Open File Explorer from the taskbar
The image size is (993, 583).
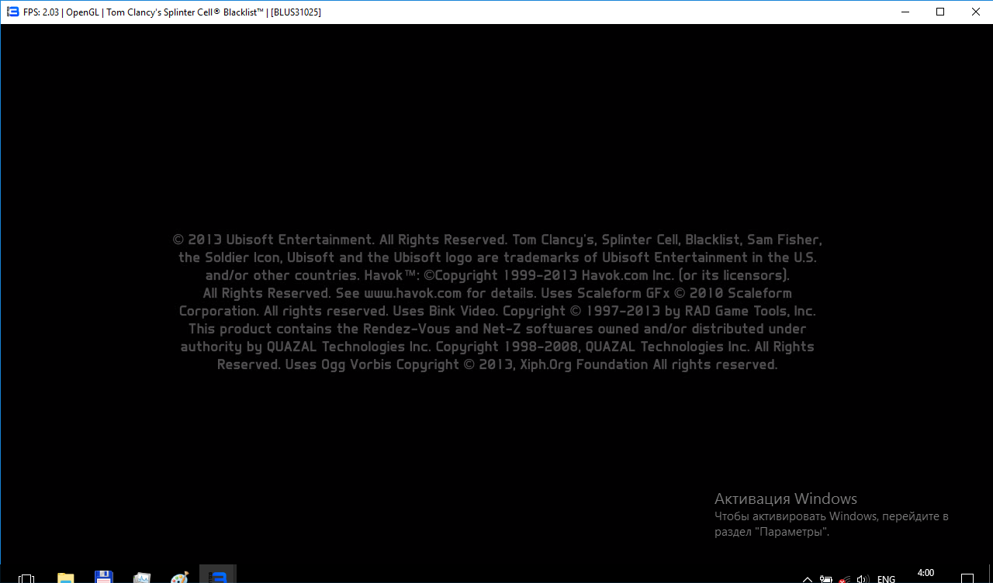66,578
